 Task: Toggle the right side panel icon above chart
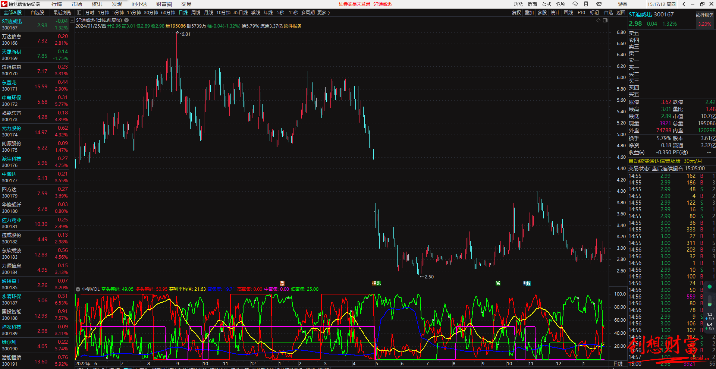605,20
